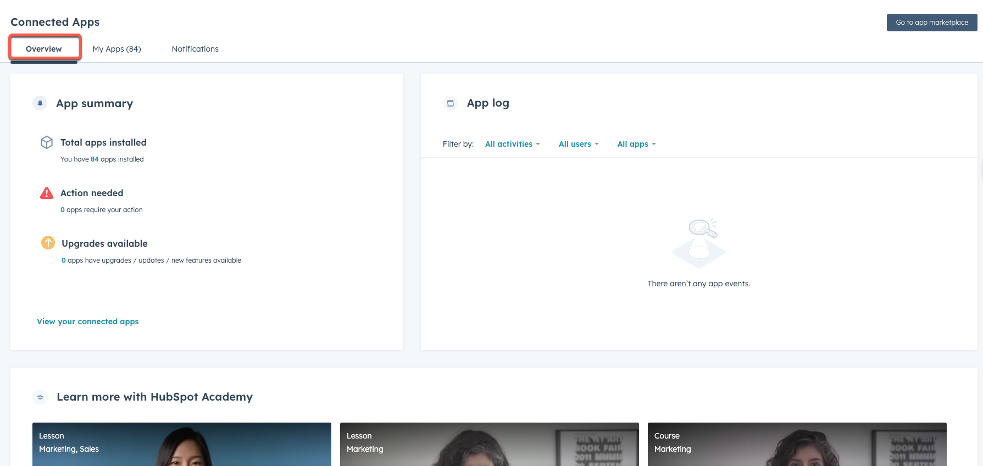
Task: Click the App log window icon
Action: pyautogui.click(x=451, y=103)
